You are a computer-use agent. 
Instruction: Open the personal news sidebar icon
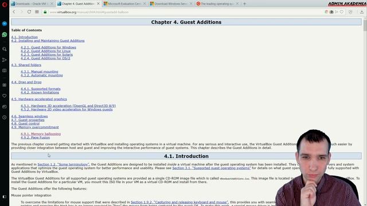[5, 106]
